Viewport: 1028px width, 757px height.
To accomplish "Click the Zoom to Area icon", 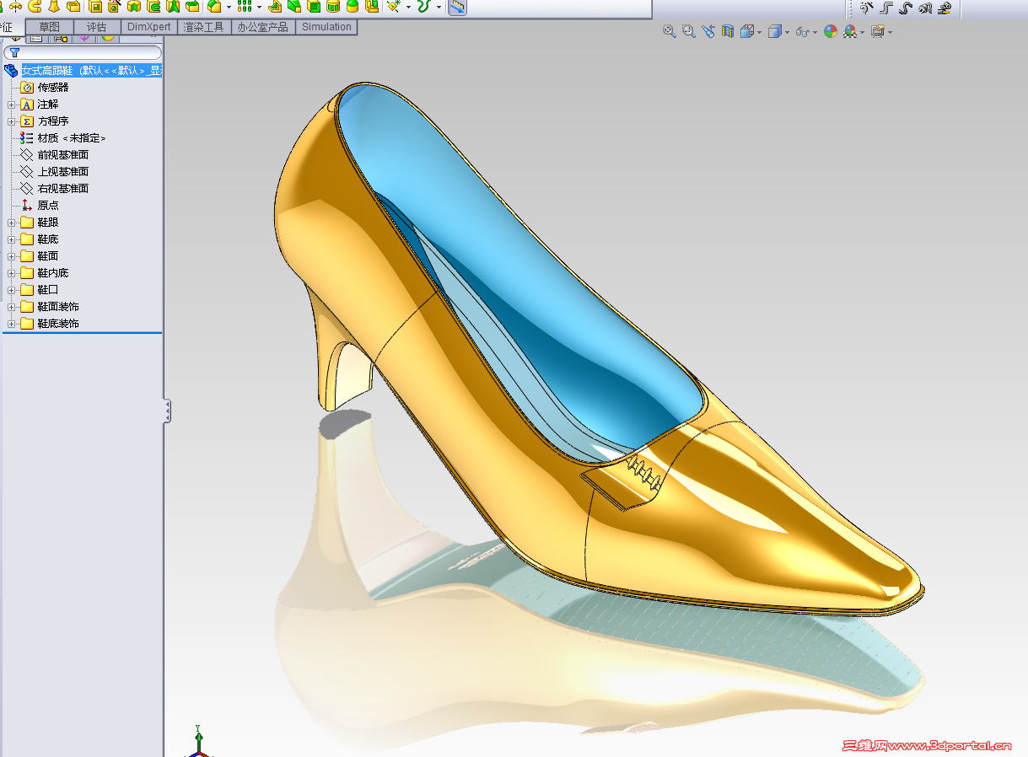I will point(689,31).
